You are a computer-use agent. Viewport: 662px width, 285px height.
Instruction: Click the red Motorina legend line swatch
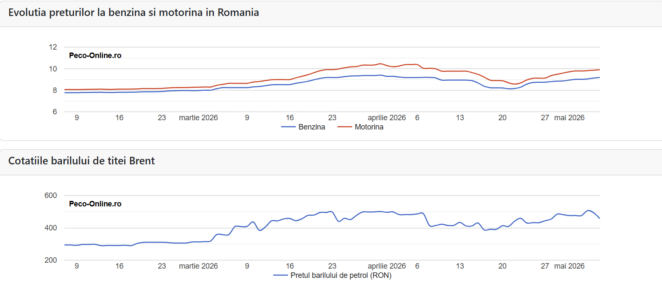[x=344, y=127]
